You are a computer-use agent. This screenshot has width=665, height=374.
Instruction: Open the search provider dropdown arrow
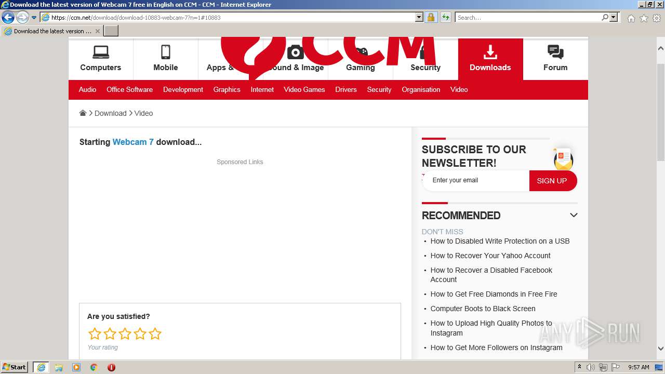[614, 17]
